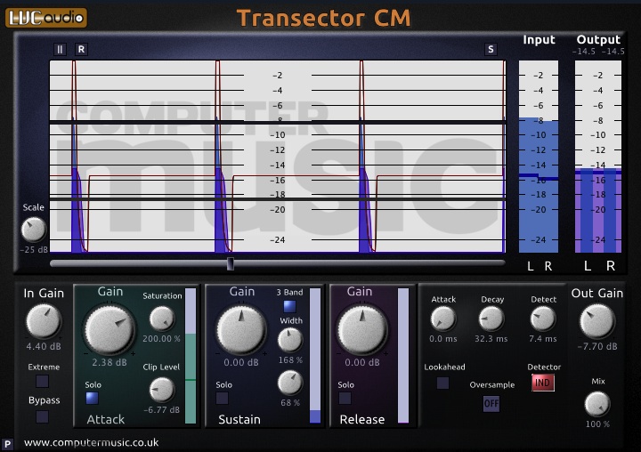The width and height of the screenshot is (641, 452).
Task: Click the scrollbar handle under the waveform
Action: pyautogui.click(x=231, y=263)
